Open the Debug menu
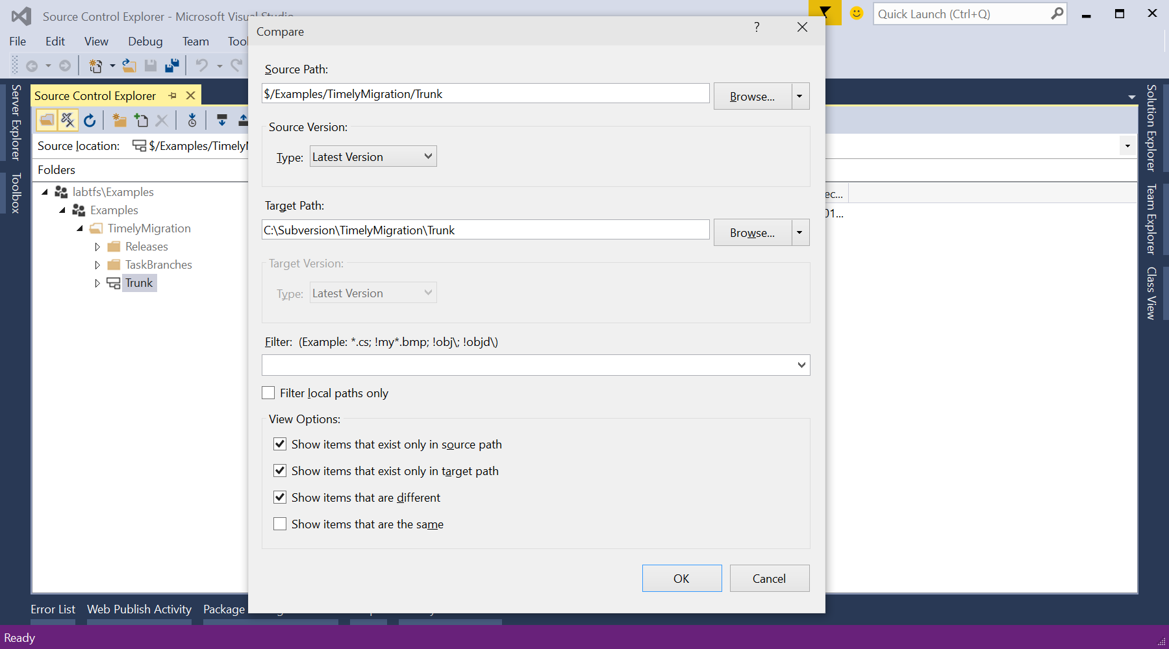This screenshot has height=649, width=1169. tap(145, 41)
